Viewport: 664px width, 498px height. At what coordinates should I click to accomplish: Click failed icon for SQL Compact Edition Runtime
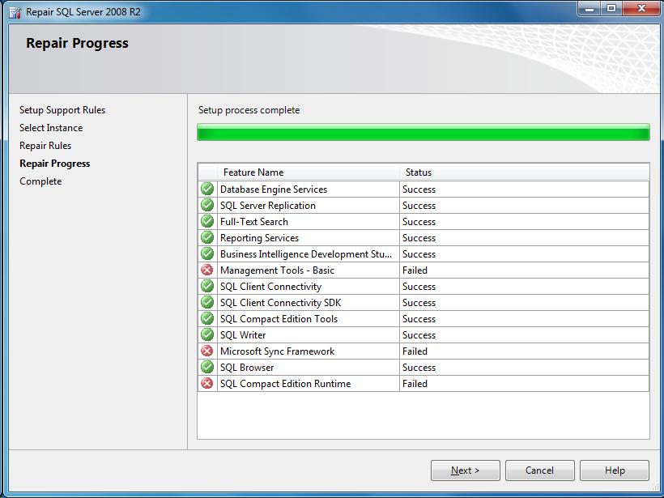coord(207,383)
